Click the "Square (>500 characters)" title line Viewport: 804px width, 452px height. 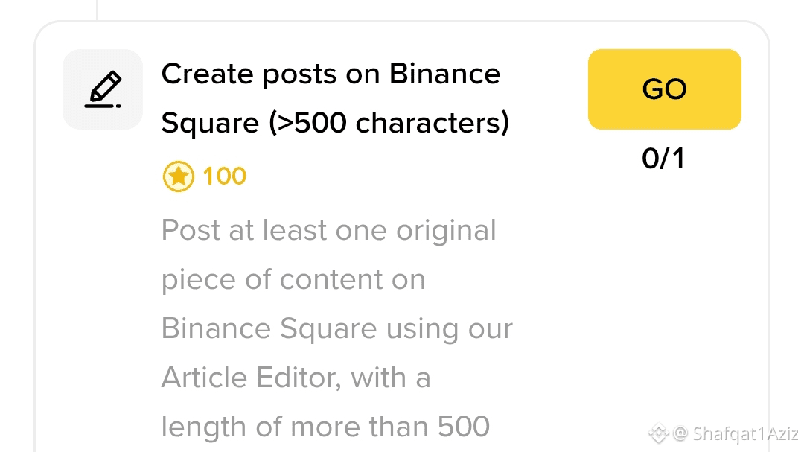[x=335, y=123]
